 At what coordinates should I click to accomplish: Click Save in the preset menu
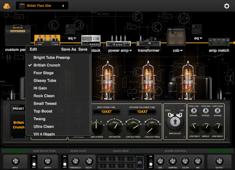coord(83,49)
